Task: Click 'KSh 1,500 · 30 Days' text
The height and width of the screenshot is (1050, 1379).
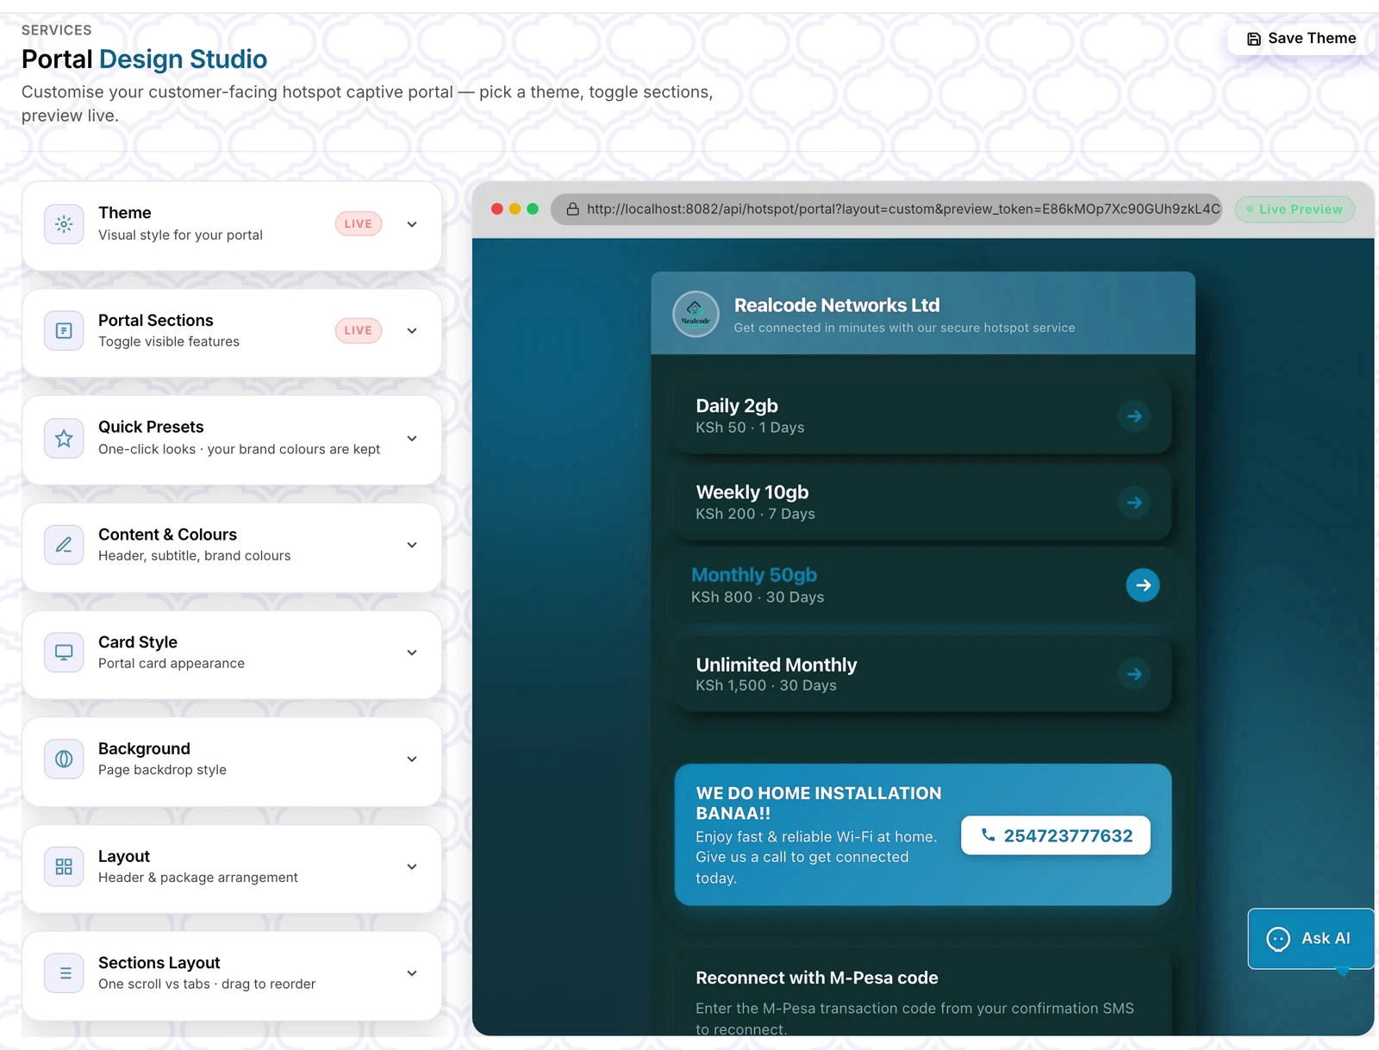Action: point(766,685)
